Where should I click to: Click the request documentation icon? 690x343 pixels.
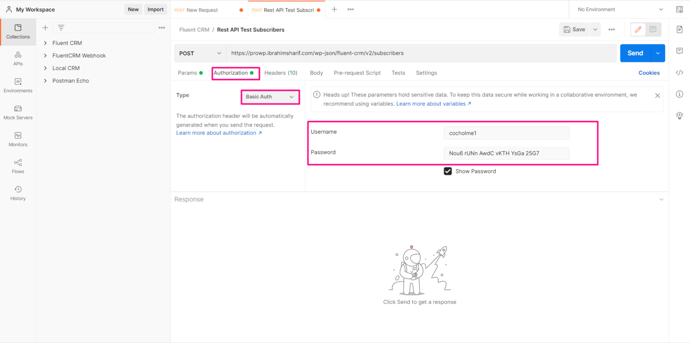680,29
